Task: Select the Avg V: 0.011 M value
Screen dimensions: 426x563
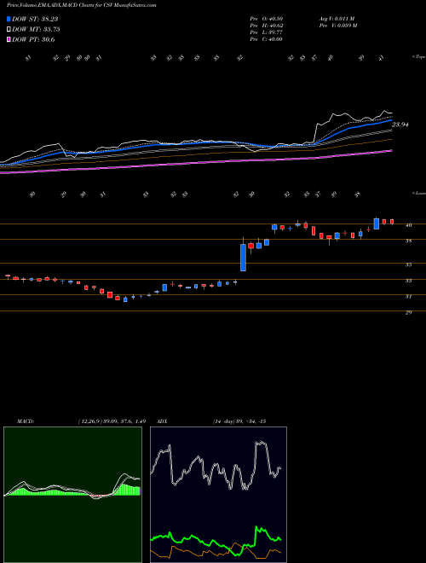Action: tap(337, 19)
